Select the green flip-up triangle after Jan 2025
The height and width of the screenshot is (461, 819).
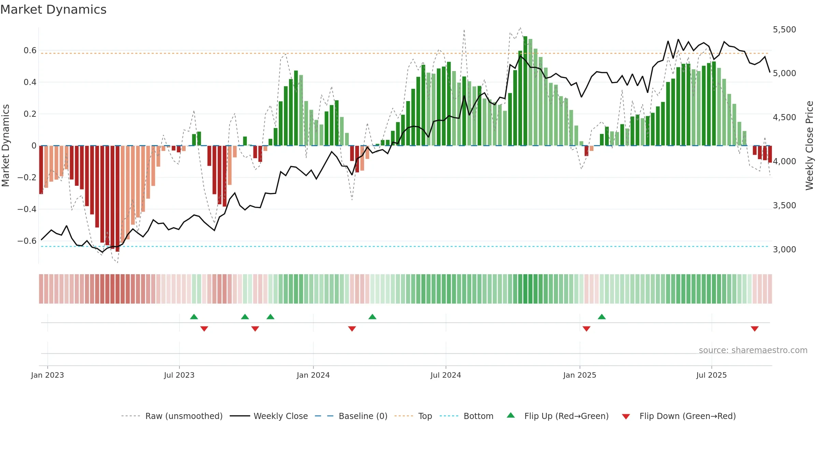pyautogui.click(x=602, y=317)
